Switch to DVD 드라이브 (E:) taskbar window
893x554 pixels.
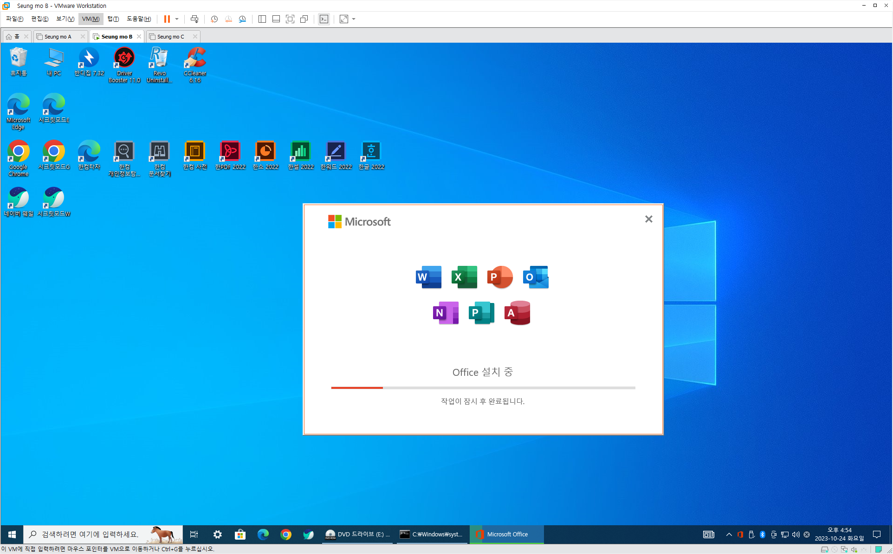[357, 535]
